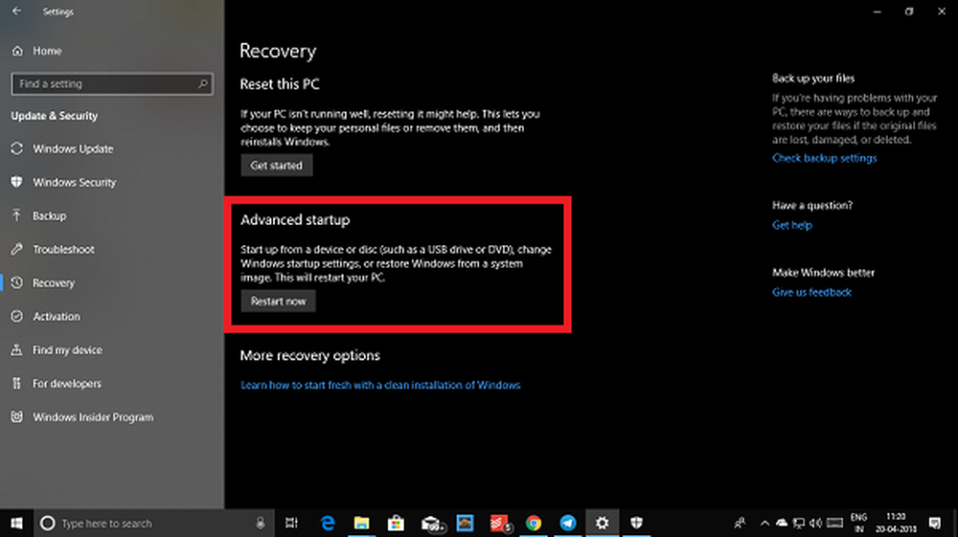Open the Windows Update section
958x537 pixels.
73,149
